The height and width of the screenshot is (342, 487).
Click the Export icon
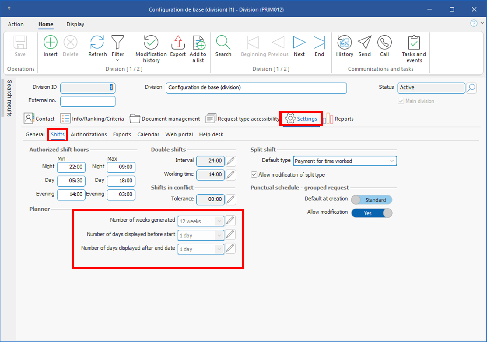coord(178,43)
